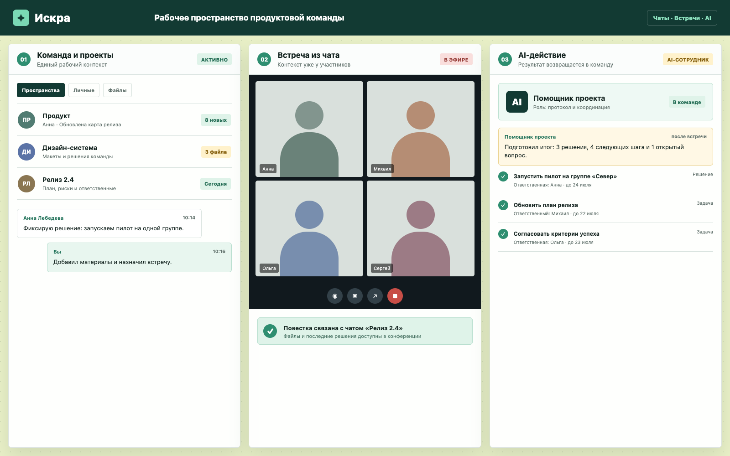Select Михаил's video tile
730x456 pixels.
pos(421,129)
